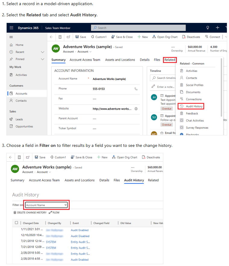
Task: Click the phone call icon beside 555-0153
Action: 136,89
